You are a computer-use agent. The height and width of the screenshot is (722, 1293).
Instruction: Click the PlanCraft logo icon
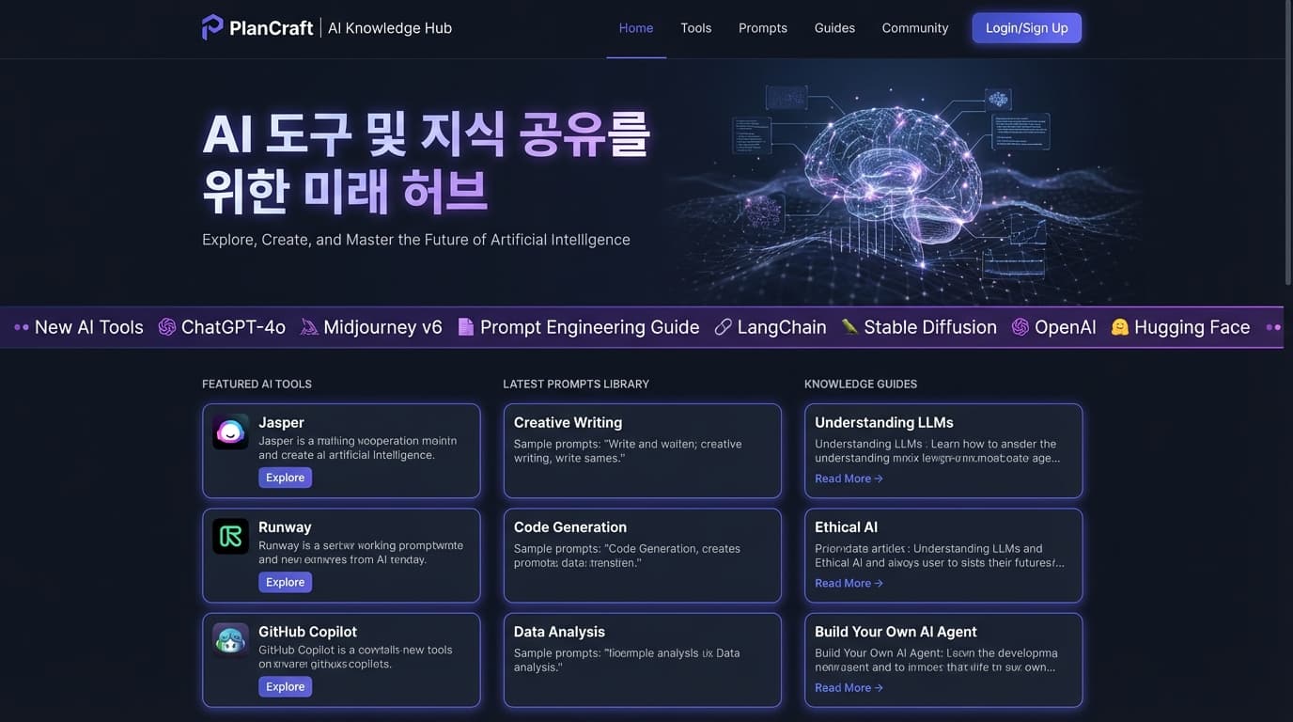pos(210,25)
